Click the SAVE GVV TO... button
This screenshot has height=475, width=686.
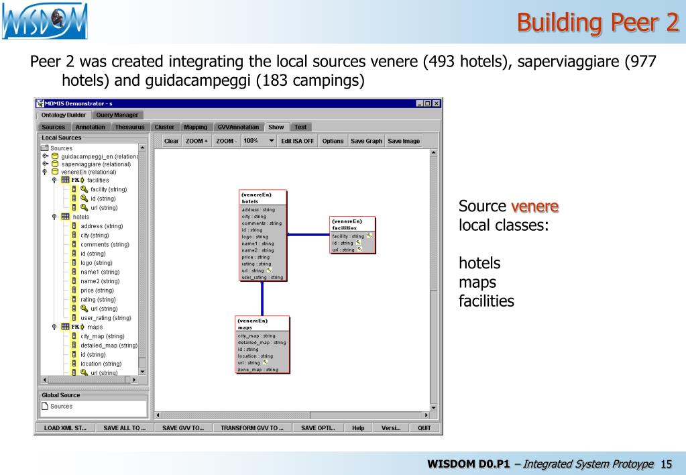pyautogui.click(x=183, y=428)
